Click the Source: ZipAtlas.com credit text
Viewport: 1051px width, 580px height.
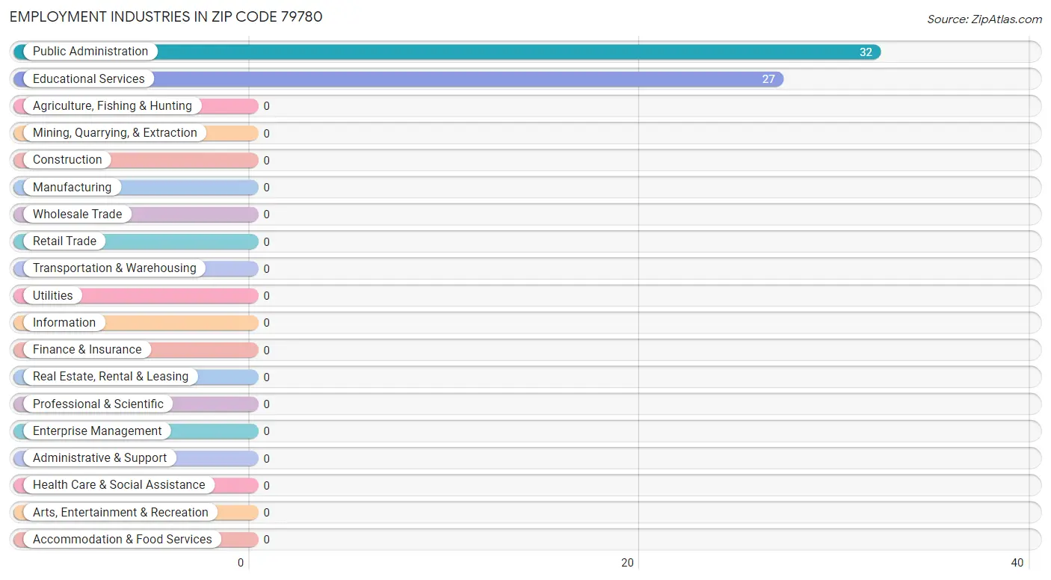(984, 19)
